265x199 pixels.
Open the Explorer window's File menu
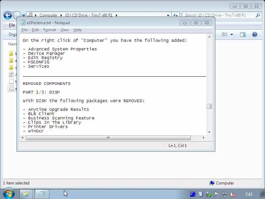click(x=12, y=25)
